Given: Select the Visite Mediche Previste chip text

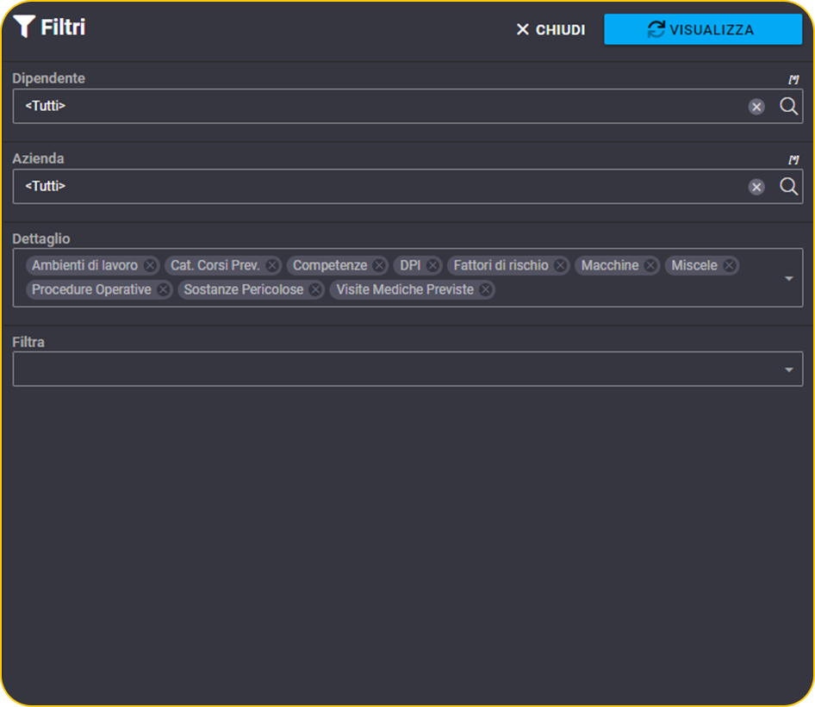Looking at the screenshot, I should tap(405, 289).
